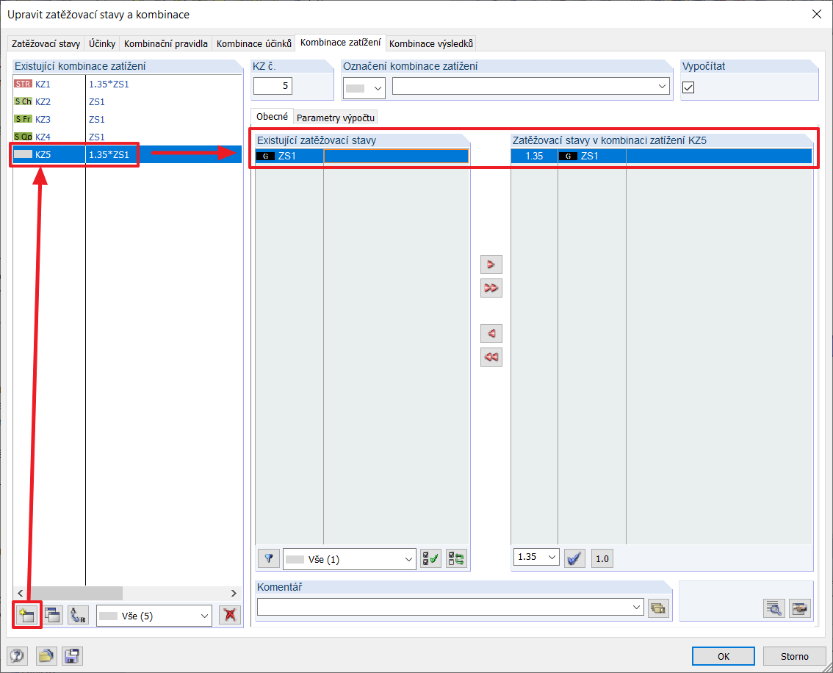Switch to Zatěžovací stavy tab

[46, 43]
